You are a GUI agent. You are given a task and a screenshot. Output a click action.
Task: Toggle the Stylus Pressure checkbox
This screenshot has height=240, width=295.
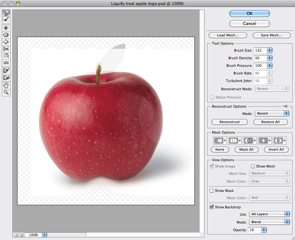[x=212, y=97]
